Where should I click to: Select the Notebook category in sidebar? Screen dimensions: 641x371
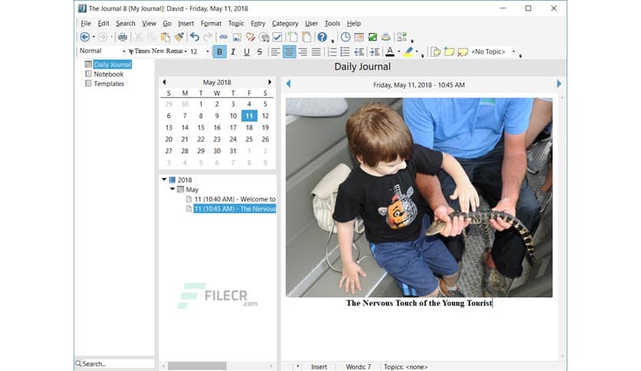pyautogui.click(x=108, y=74)
